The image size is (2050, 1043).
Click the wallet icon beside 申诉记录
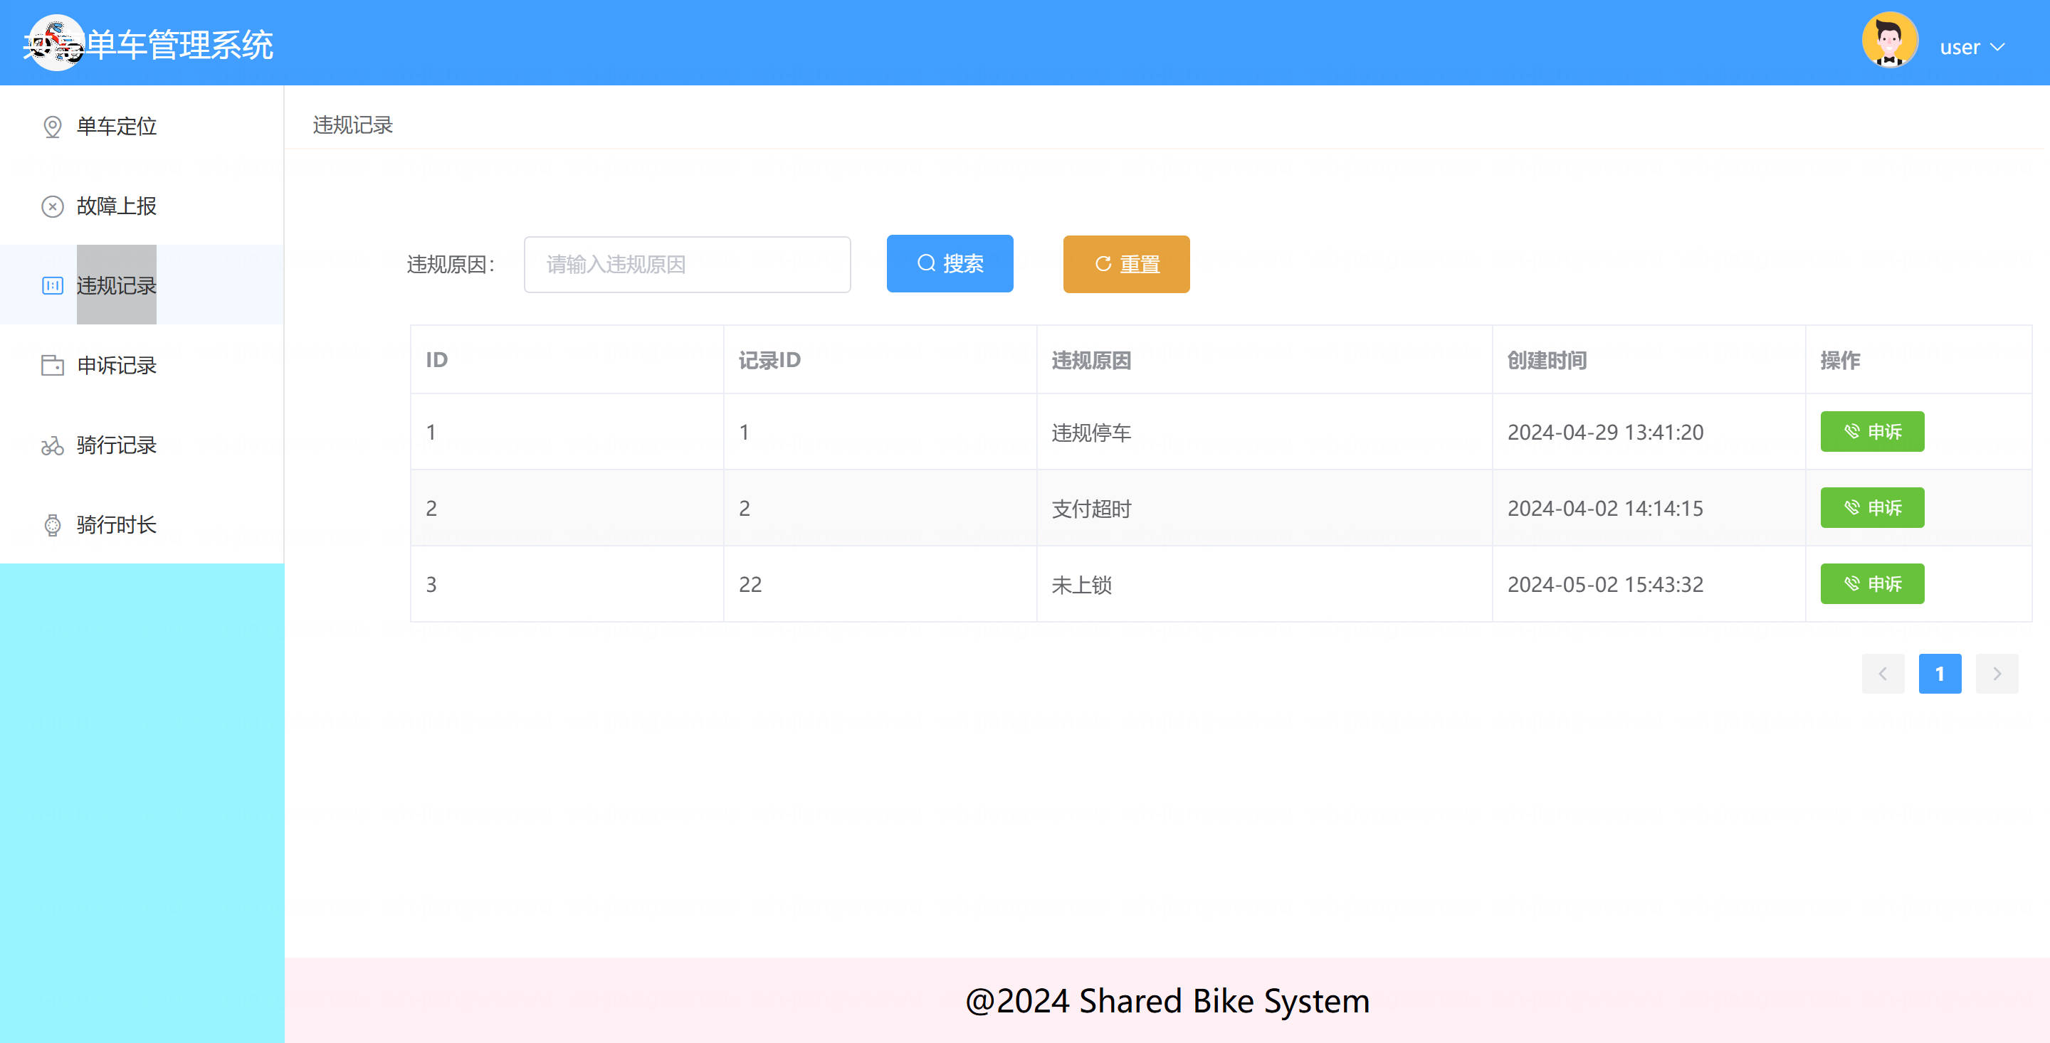(53, 365)
